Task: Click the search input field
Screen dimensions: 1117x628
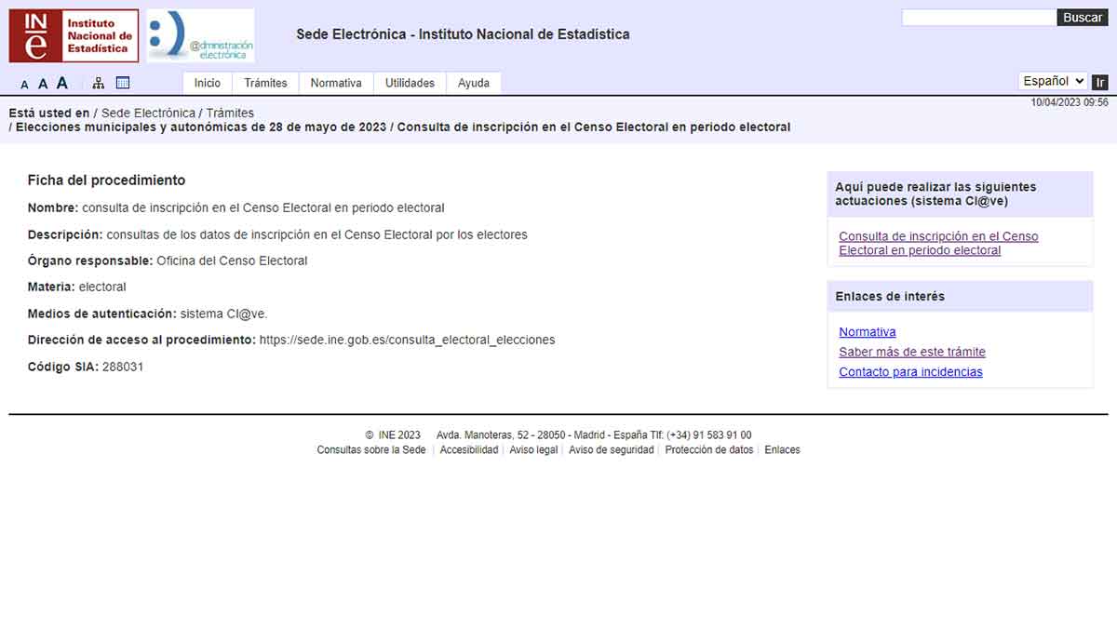Action: 977,17
